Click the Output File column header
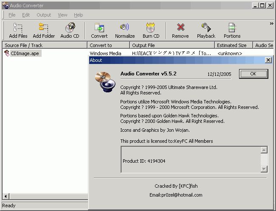This screenshot has height=211, width=276. 172,45
